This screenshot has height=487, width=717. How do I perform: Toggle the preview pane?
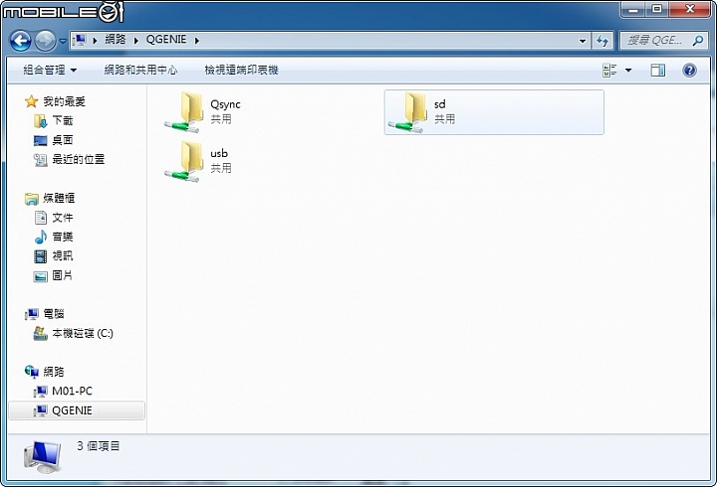click(x=657, y=71)
